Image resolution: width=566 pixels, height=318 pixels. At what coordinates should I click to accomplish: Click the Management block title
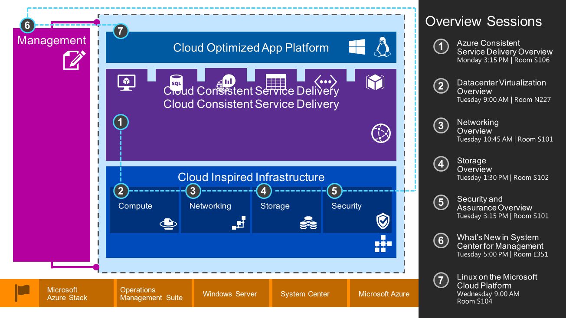tap(52, 40)
